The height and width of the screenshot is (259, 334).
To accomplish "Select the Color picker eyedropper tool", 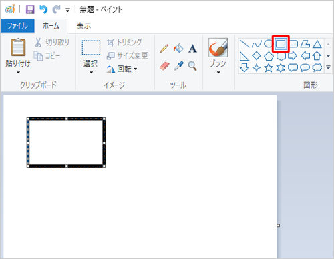I will coord(178,66).
